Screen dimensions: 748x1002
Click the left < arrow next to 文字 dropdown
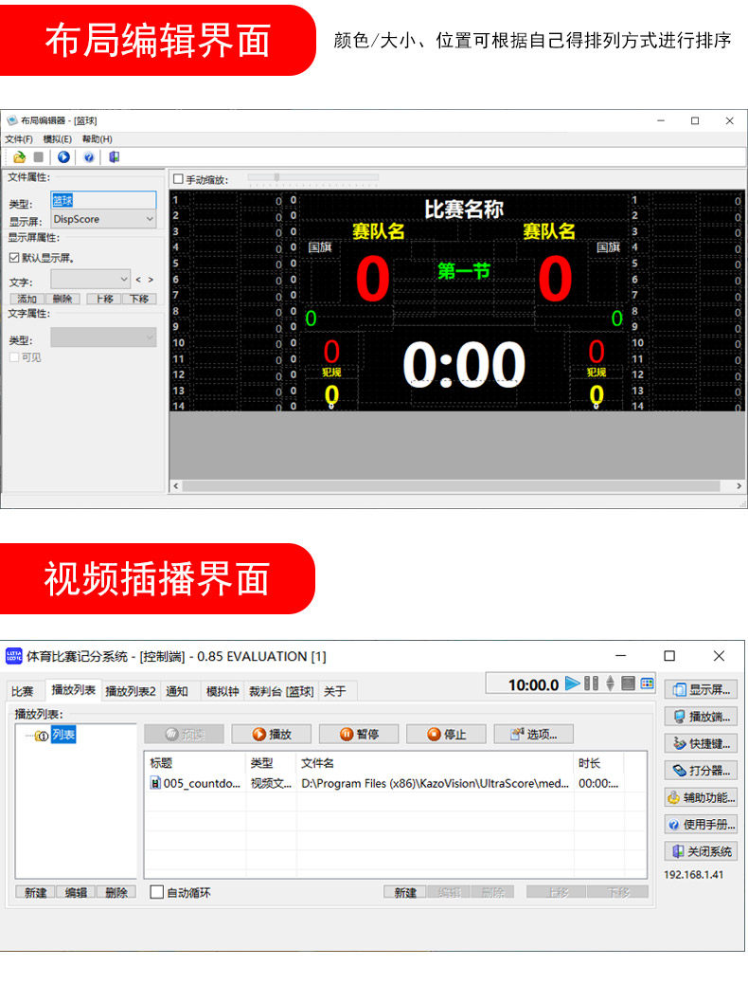[138, 280]
